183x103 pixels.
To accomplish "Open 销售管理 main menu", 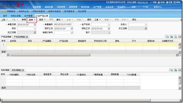I will [73, 7].
